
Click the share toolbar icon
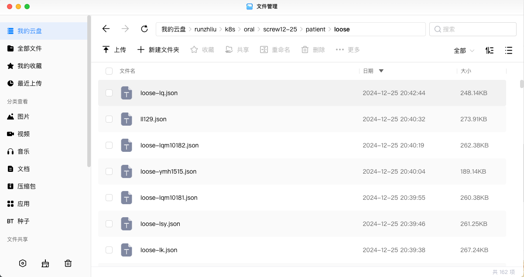pyautogui.click(x=229, y=50)
